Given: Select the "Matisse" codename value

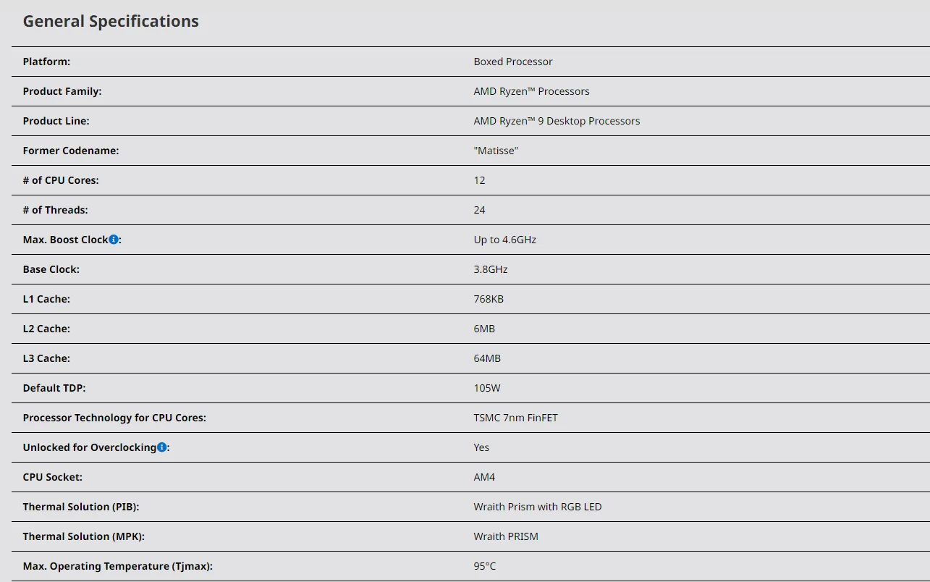Looking at the screenshot, I should click(x=496, y=151).
